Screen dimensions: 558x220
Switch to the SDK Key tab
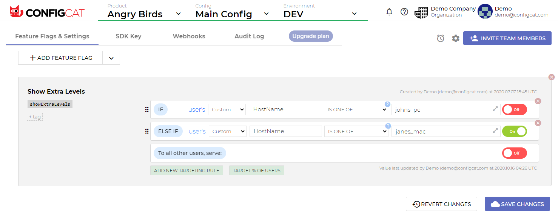point(128,36)
